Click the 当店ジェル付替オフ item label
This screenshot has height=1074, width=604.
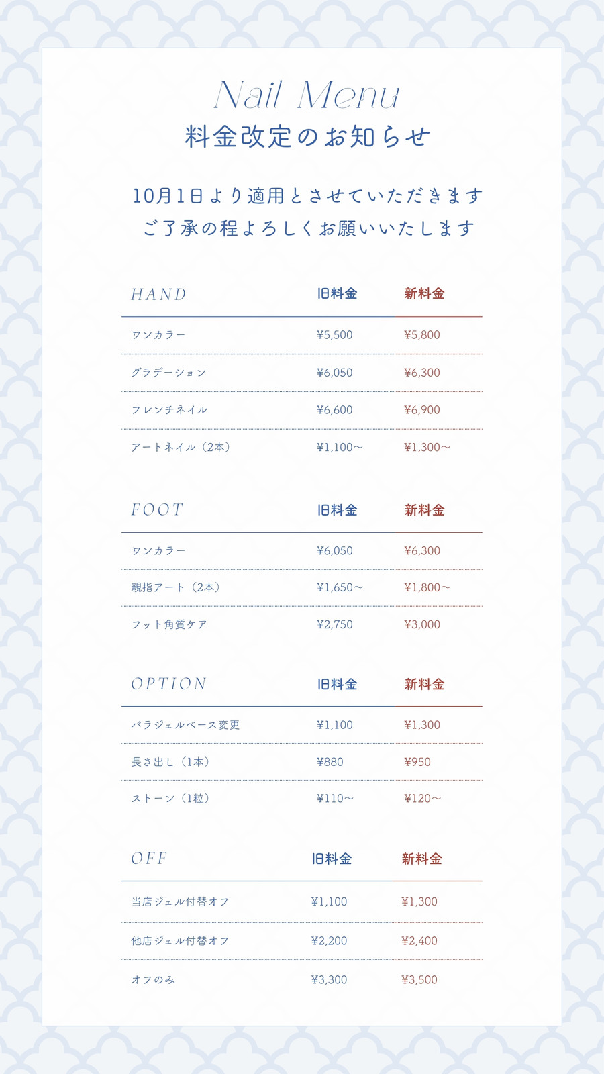(180, 901)
